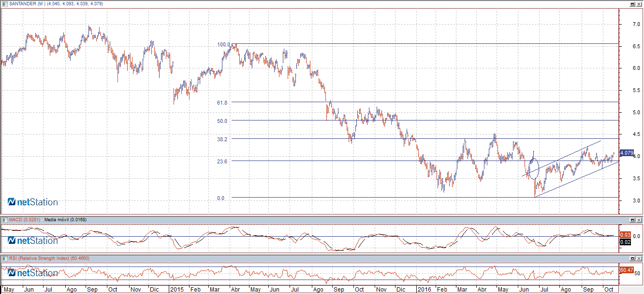Click the 2016 year label on time axis
Screen dimensions: 644x294
pyautogui.click(x=424, y=290)
